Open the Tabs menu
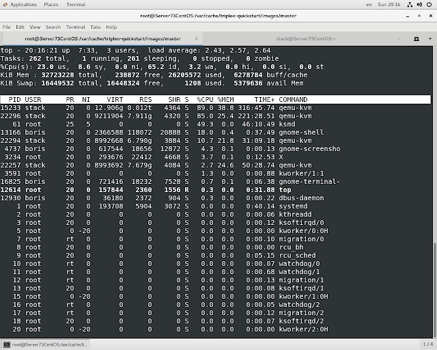Image resolution: width=437 pixels, height=350 pixels. tap(96, 27)
